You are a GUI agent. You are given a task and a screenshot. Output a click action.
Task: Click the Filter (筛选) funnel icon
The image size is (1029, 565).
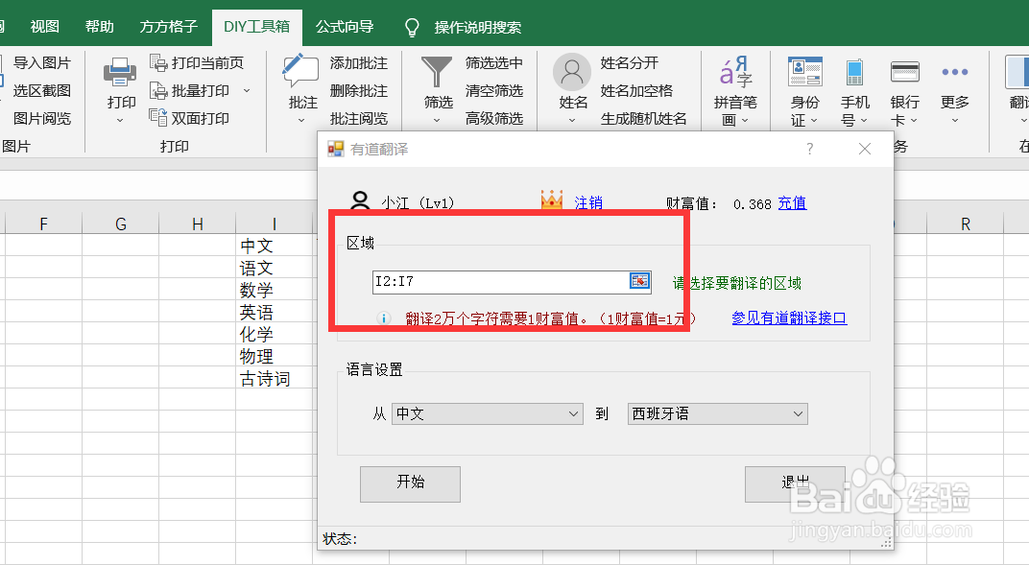[x=437, y=71]
